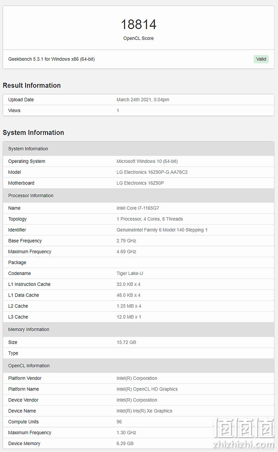Select the Intel Core i7-1165G7 name
Viewport: 278px width, 452px height.
tap(138, 208)
